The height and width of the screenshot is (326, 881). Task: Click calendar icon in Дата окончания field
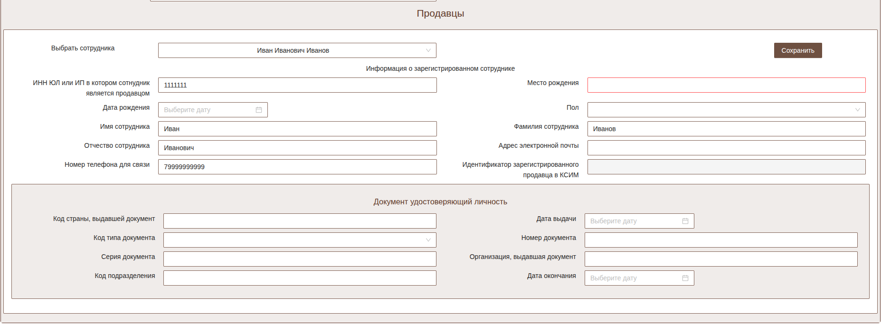tap(685, 278)
